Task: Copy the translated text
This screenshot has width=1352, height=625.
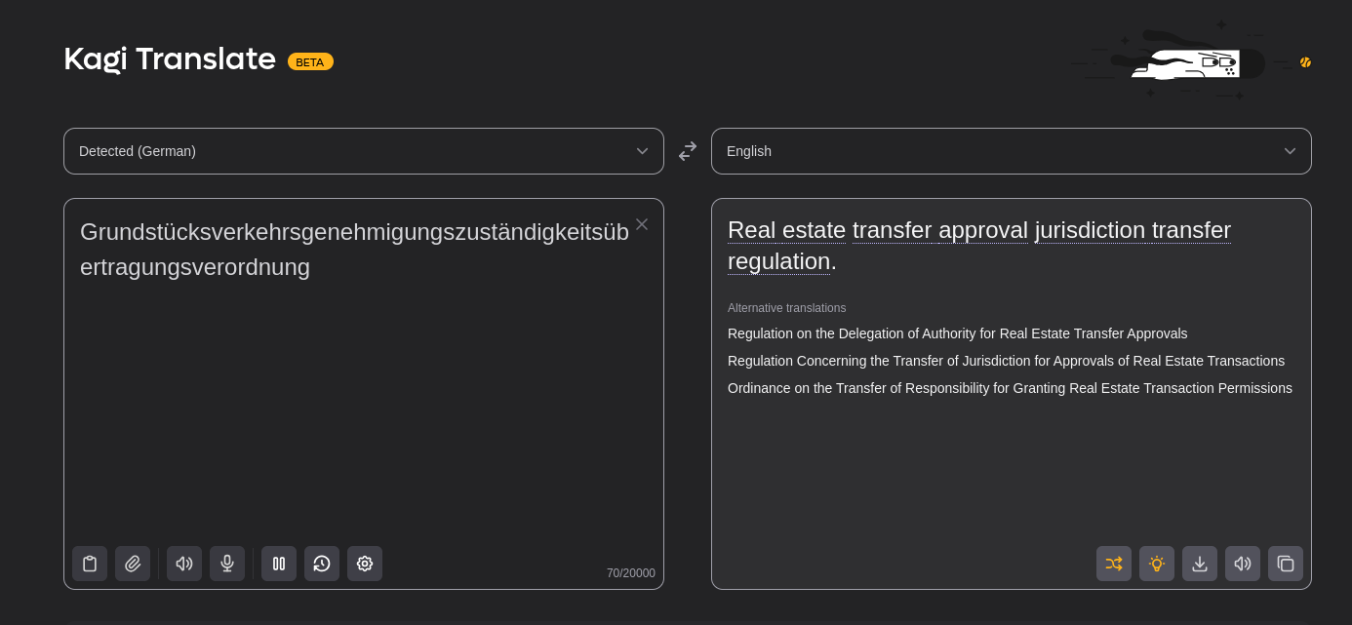Action: (x=1286, y=564)
